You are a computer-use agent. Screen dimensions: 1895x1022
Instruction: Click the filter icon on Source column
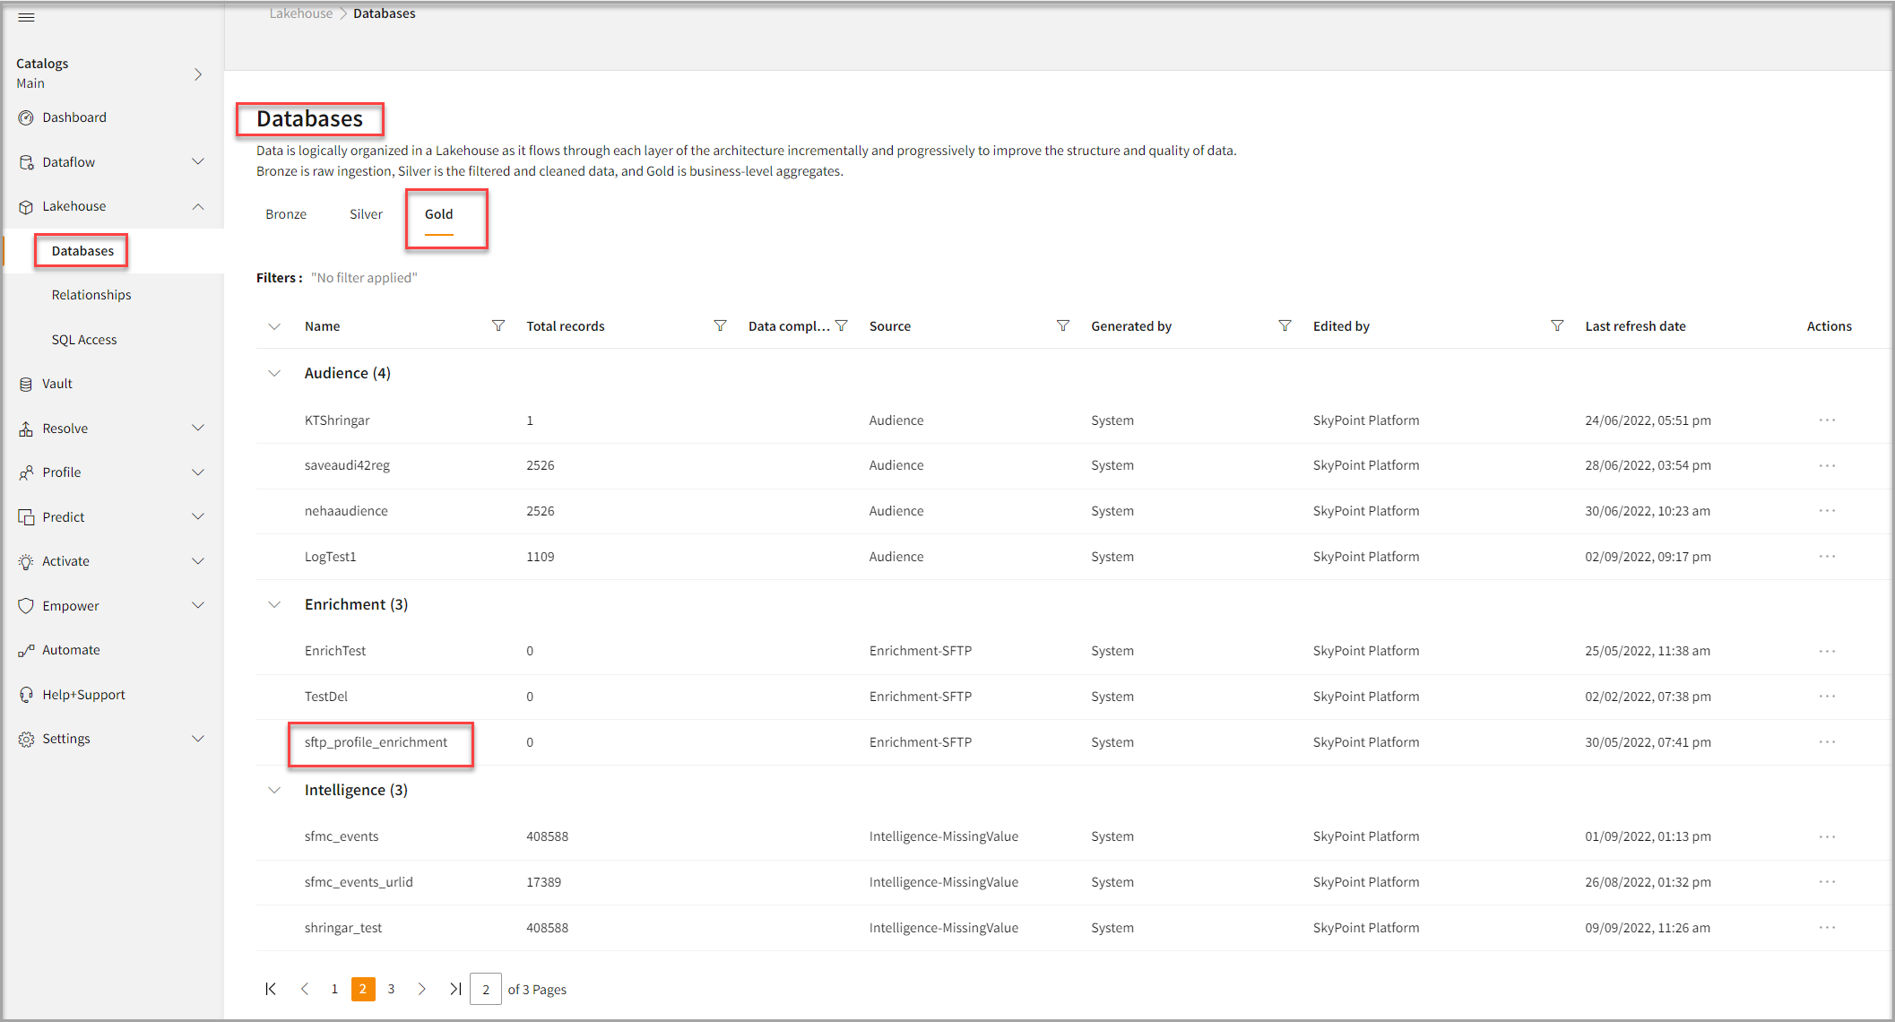point(1063,325)
